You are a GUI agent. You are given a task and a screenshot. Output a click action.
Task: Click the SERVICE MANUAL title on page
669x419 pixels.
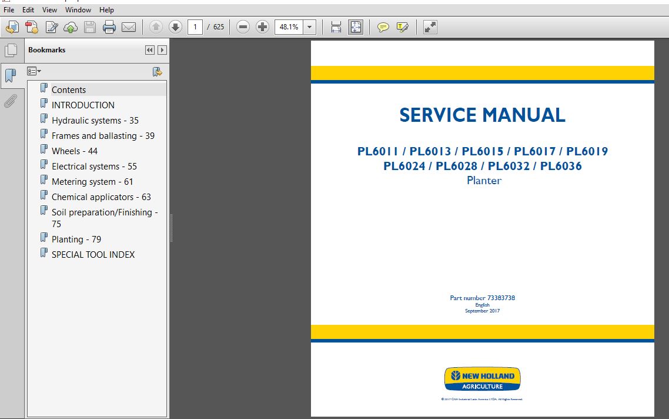tap(483, 115)
